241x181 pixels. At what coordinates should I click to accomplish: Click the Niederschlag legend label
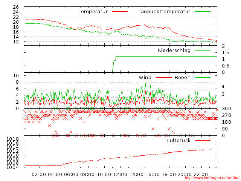point(174,51)
